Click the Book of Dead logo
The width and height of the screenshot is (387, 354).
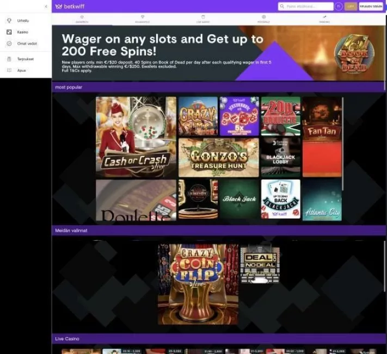(354, 53)
